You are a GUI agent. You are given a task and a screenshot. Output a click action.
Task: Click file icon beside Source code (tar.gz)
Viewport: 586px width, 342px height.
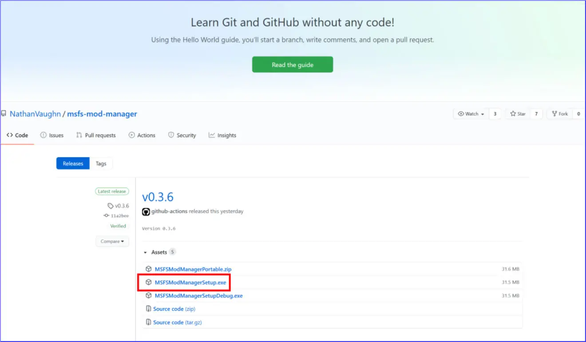click(148, 322)
